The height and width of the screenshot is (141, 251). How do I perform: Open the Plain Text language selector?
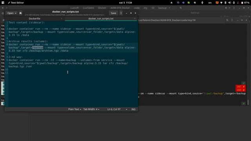point(75,109)
